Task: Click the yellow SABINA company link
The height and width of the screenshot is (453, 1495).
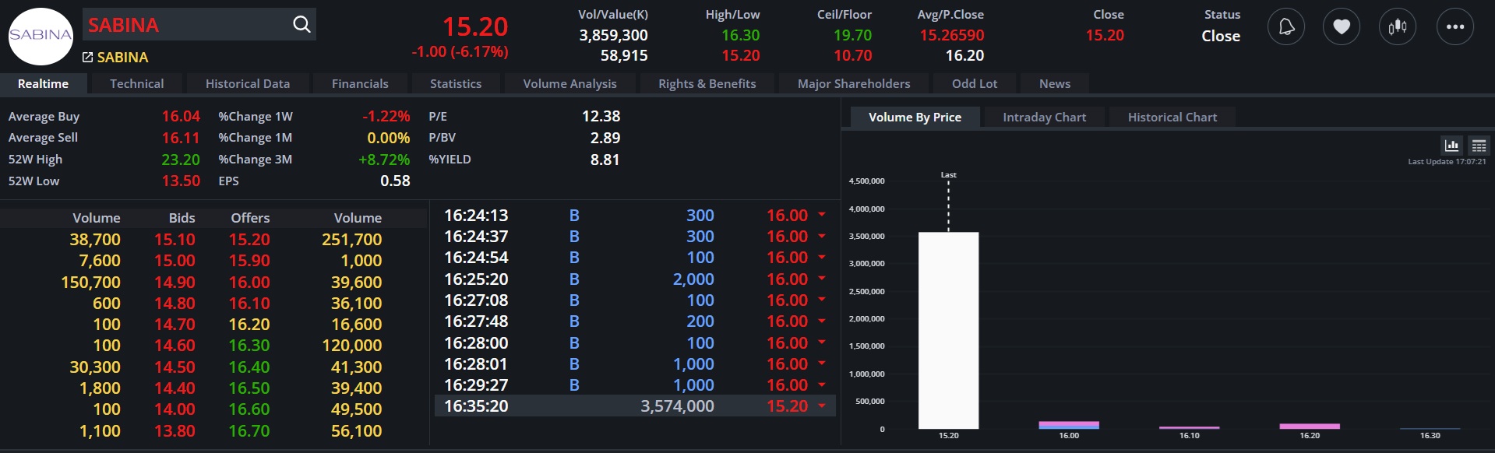Action: [122, 58]
